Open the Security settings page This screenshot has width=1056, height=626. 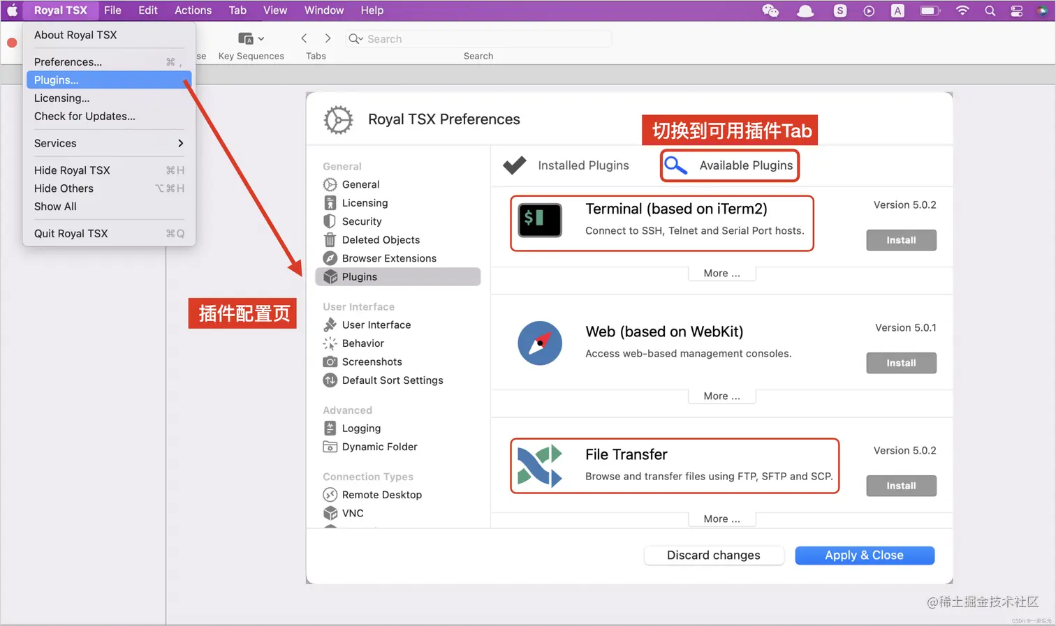[361, 221]
